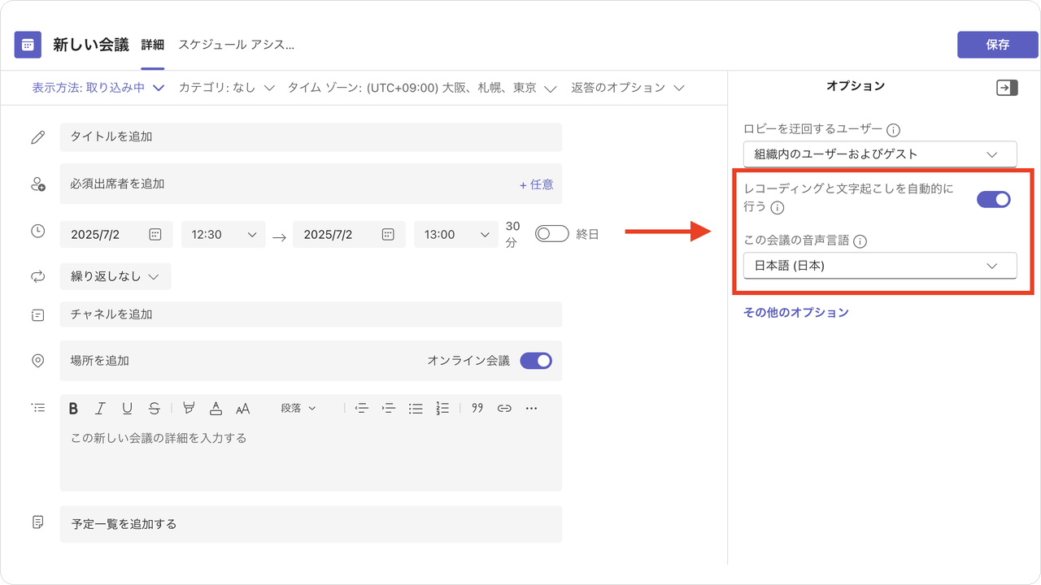Open the 12:30 start time dropdown
This screenshot has width=1041, height=585.
223,234
